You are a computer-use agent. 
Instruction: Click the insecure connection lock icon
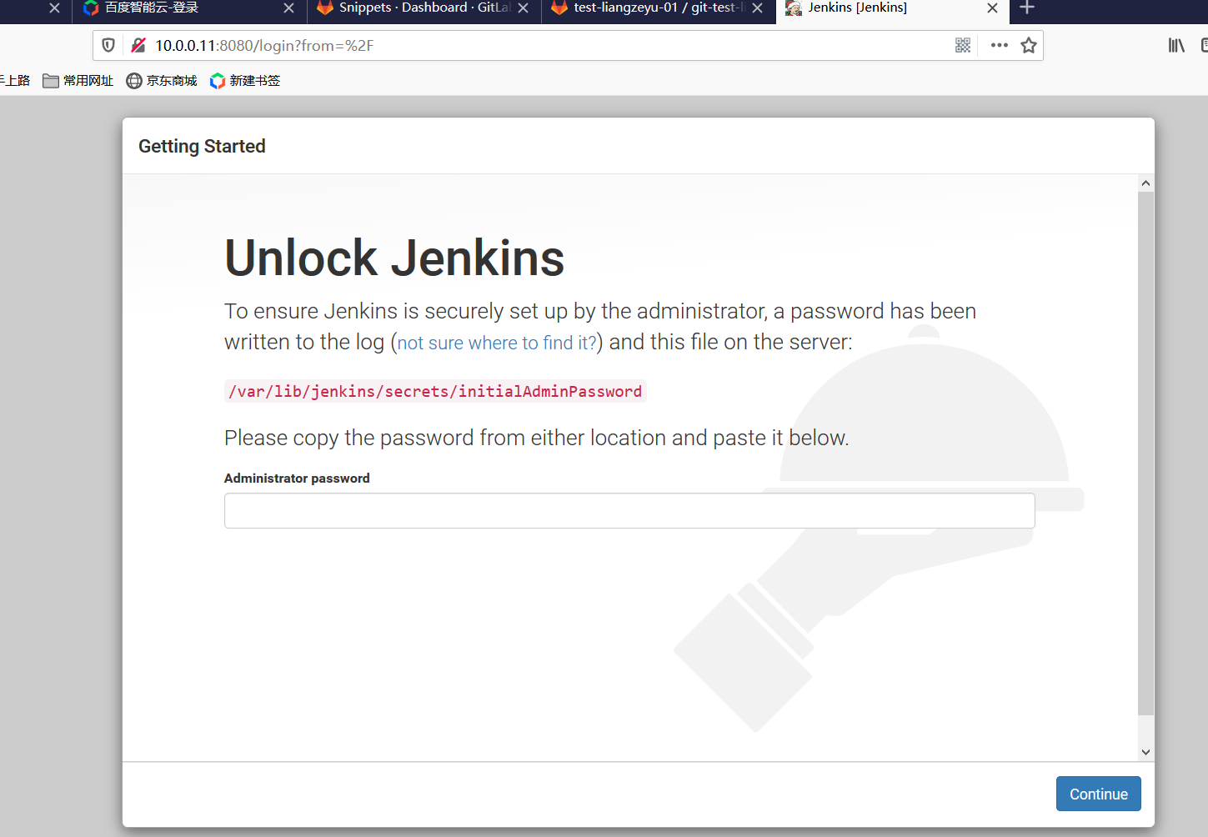138,46
